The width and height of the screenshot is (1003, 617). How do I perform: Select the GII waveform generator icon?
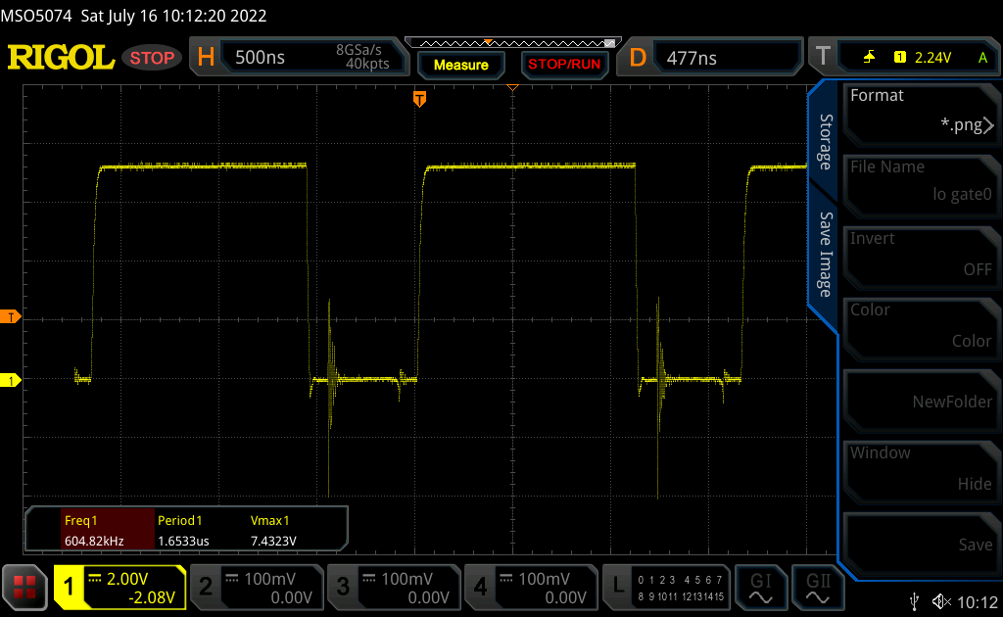pos(818,587)
